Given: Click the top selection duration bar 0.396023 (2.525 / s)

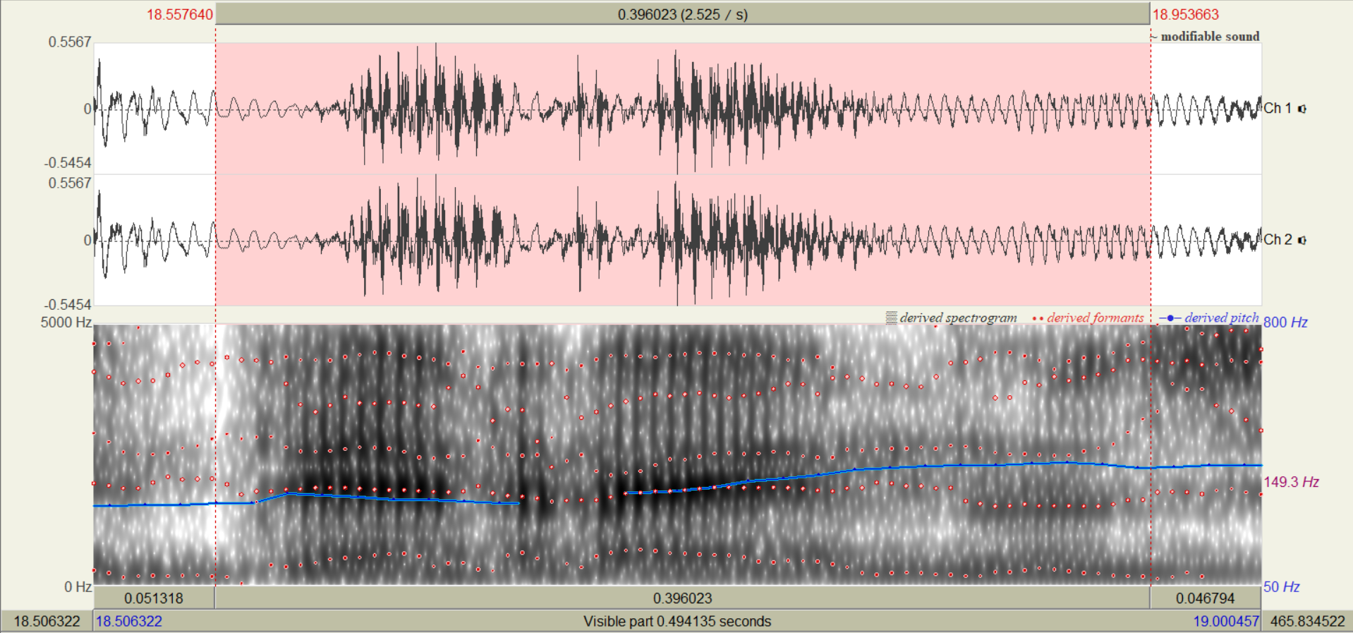Looking at the screenshot, I should point(682,14).
